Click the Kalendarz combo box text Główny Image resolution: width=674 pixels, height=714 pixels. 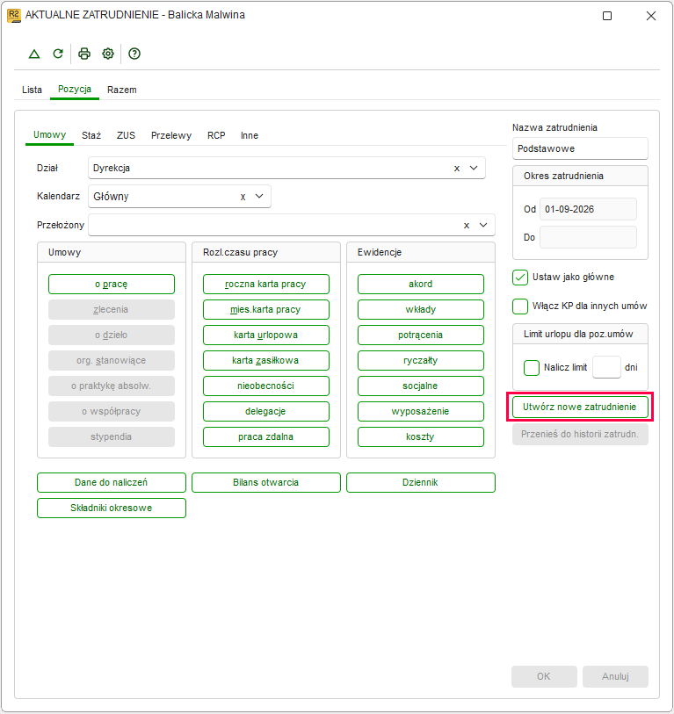pos(112,197)
